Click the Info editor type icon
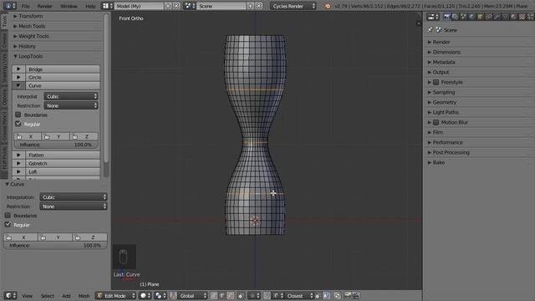Viewport: 535px width, 301px height. (x=9, y=6)
